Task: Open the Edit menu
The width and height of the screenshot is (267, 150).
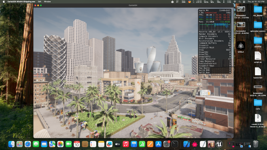Action: [40, 2]
